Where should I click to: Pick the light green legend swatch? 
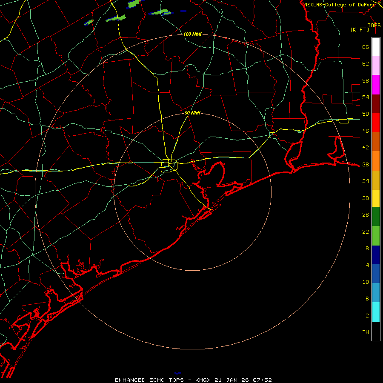[x=376, y=236]
